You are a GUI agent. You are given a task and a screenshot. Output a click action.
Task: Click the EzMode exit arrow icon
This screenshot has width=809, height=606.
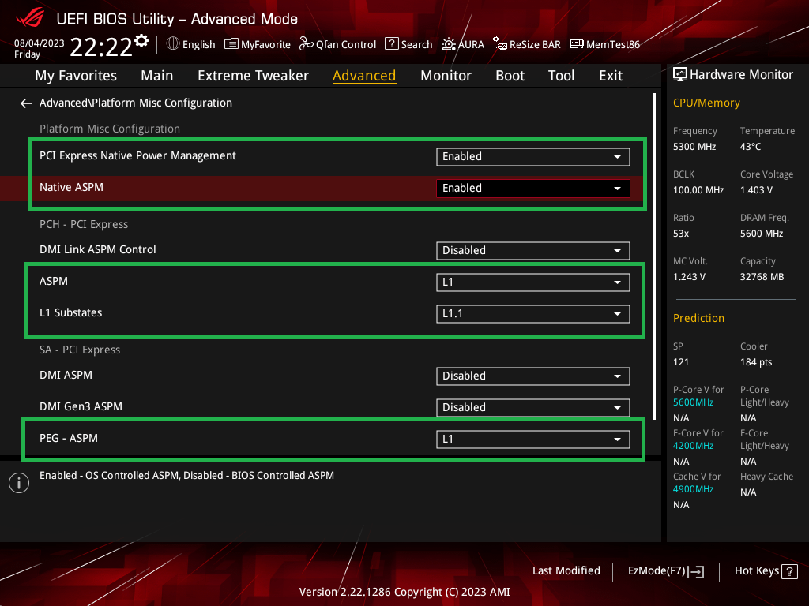(x=697, y=571)
